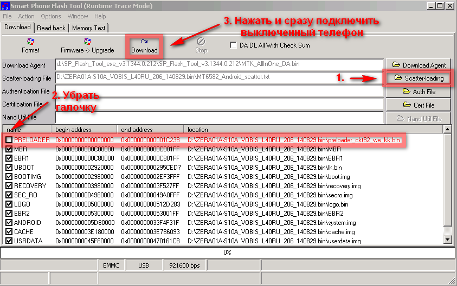Screen dimensions: 457x286
Task: Sort by the name column header
Action: (28, 129)
